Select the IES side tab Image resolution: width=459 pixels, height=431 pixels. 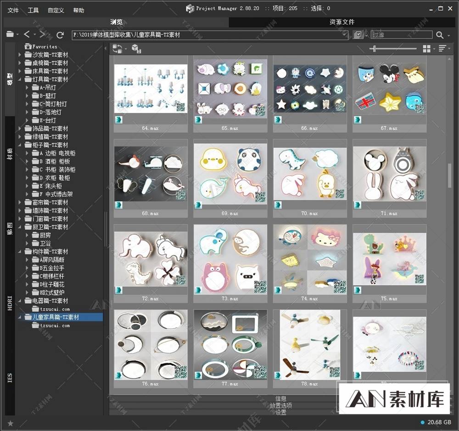10,378
